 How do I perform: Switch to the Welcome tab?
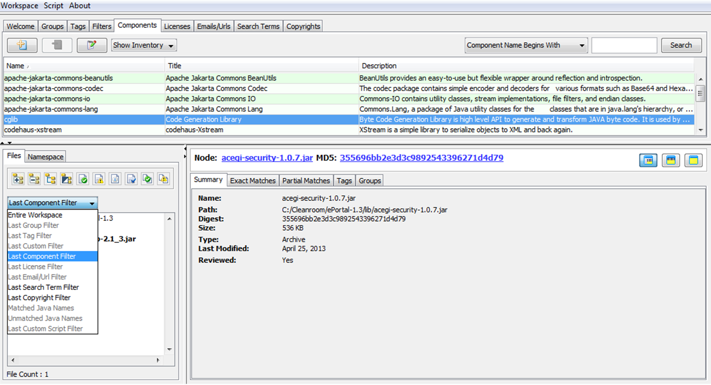20,26
